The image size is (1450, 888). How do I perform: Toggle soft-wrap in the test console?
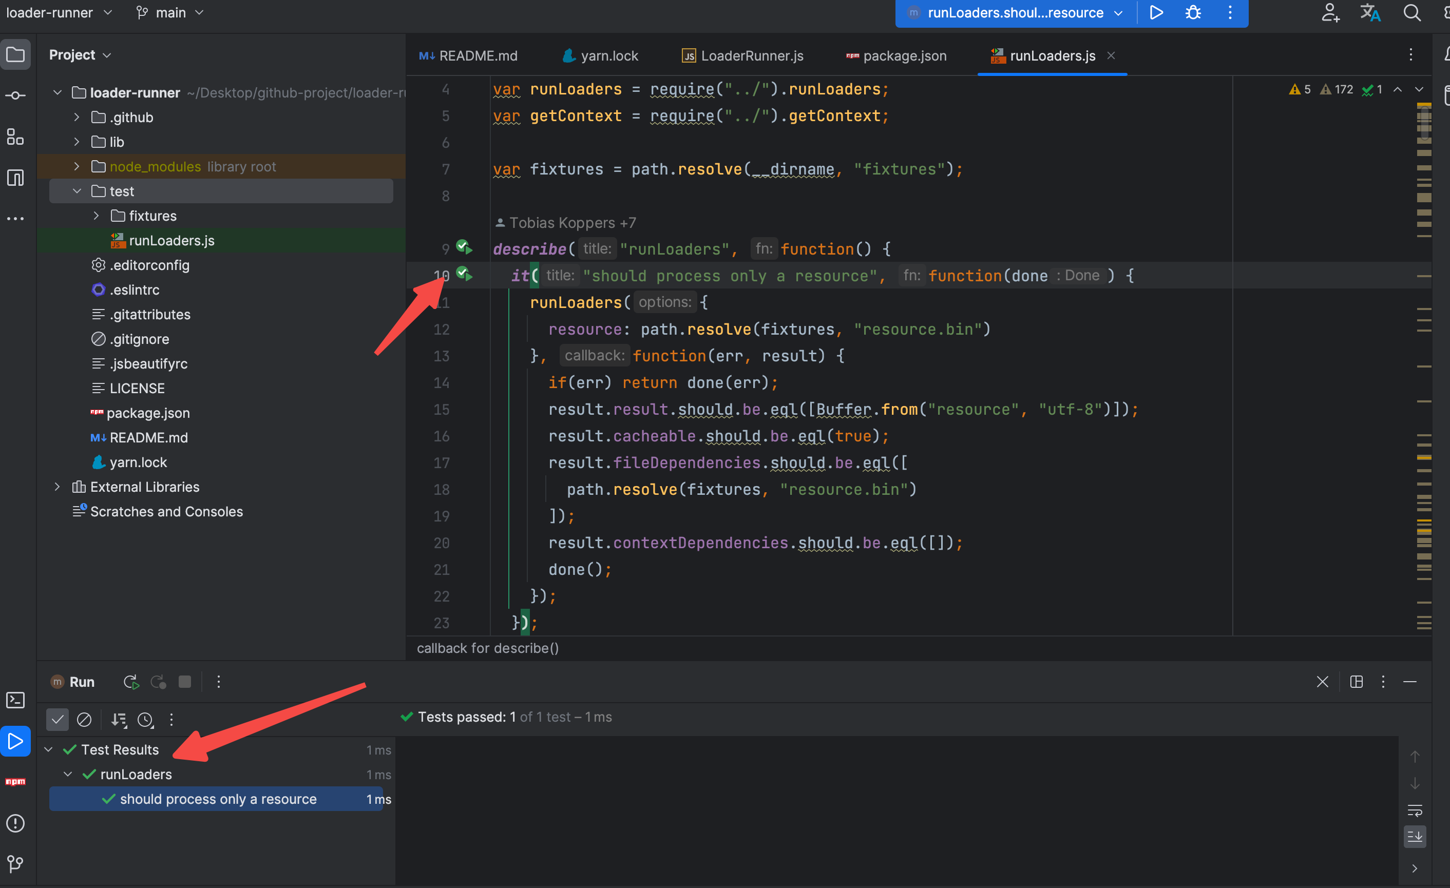point(1415,810)
